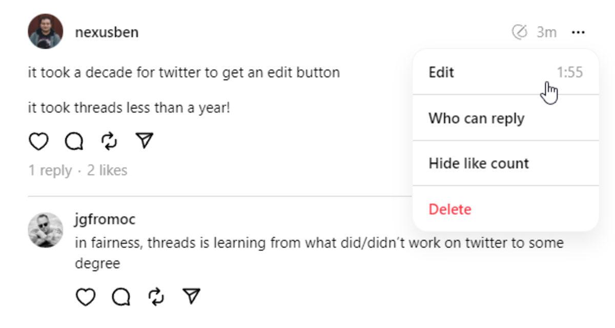Share nexusben's post via paper plane icon
Screen dimensions: 615x328
pyautogui.click(x=145, y=141)
